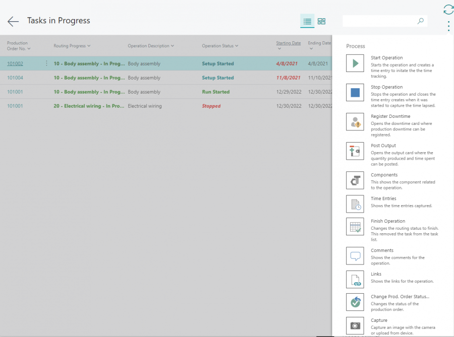This screenshot has height=337, width=454.
Task: Click starting date 4/8/2021
Action: (287, 63)
